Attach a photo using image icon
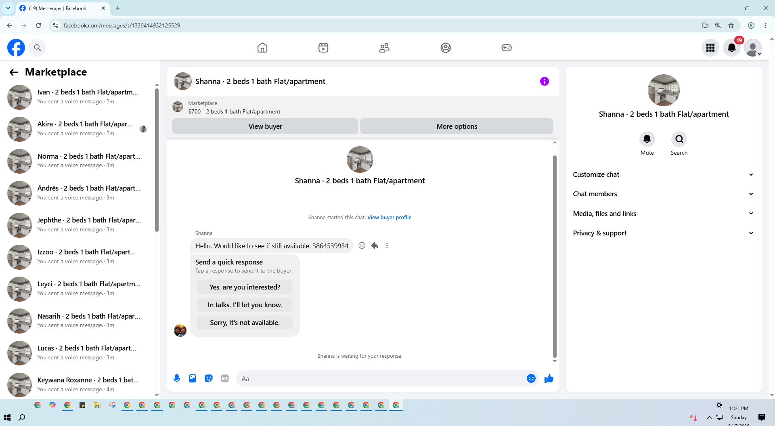The height and width of the screenshot is (426, 775). click(x=193, y=378)
